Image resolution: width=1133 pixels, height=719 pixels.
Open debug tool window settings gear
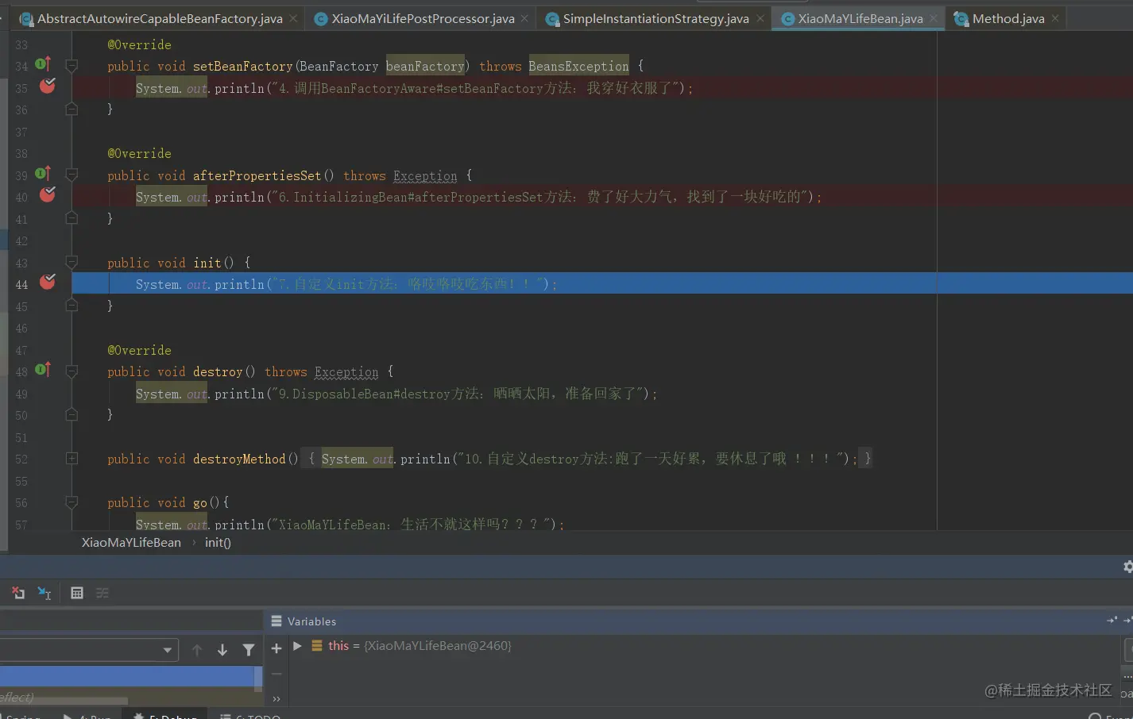pos(1127,567)
